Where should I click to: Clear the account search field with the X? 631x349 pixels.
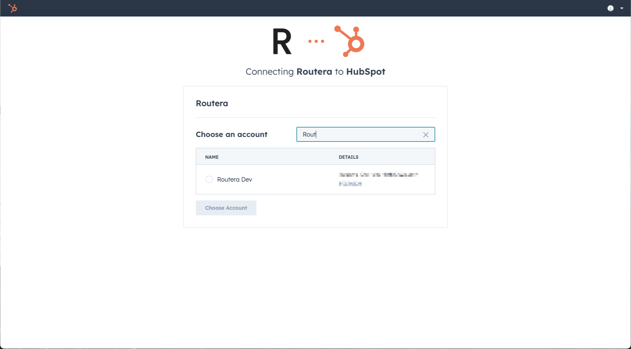click(x=426, y=135)
